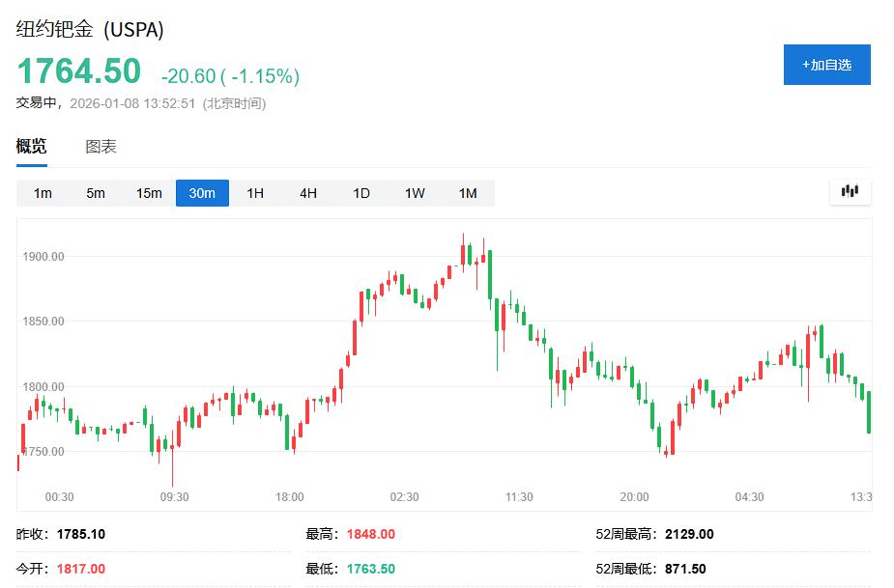The width and height of the screenshot is (894, 588).
Task: Switch to the 图表 tab
Action: click(101, 146)
